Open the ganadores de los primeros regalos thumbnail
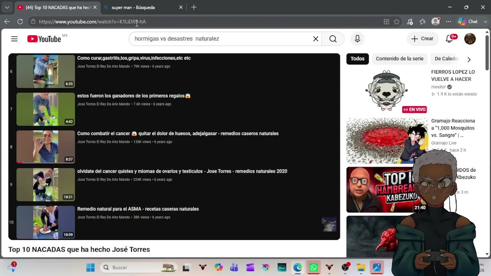This screenshot has height=276, width=491. [45, 109]
